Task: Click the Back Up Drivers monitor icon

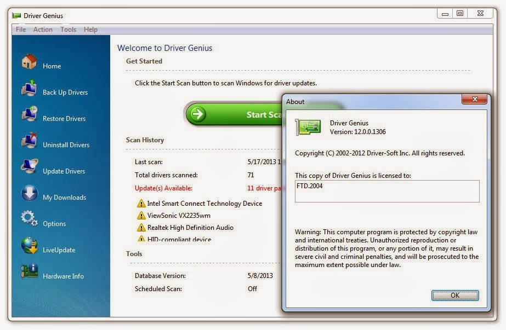Action: [x=29, y=88]
